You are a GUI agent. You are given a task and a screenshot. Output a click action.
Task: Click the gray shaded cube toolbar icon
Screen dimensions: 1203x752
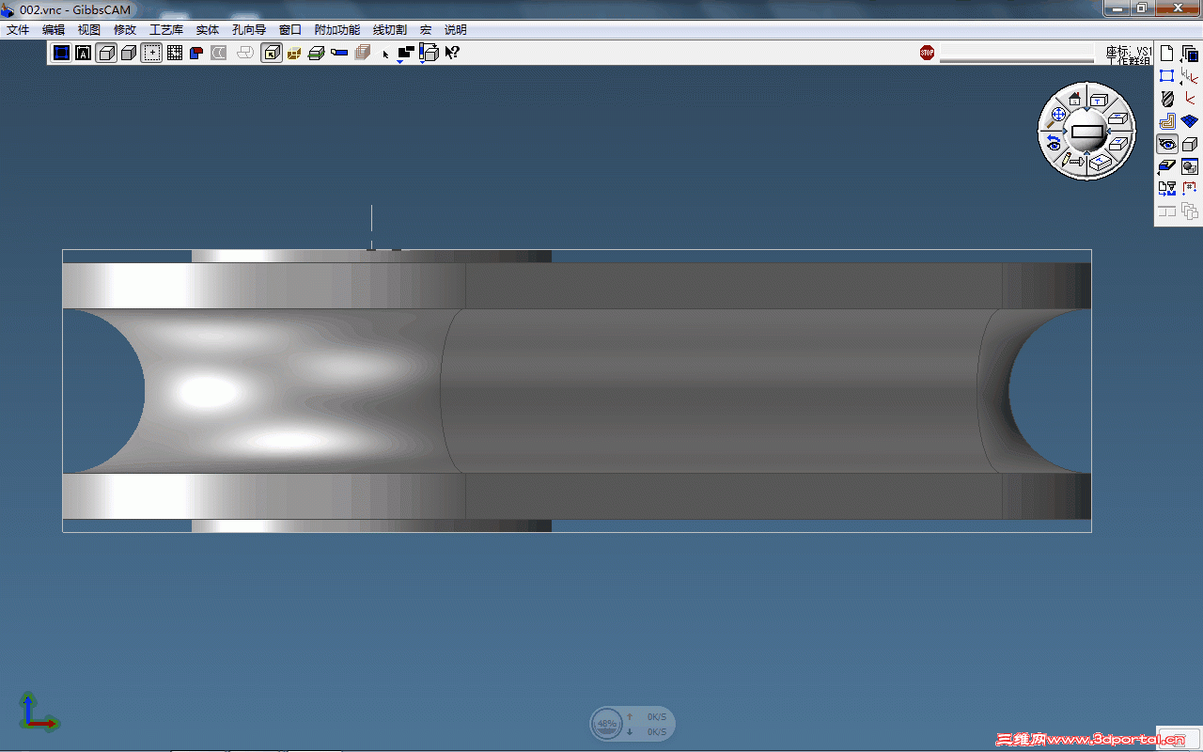(129, 53)
